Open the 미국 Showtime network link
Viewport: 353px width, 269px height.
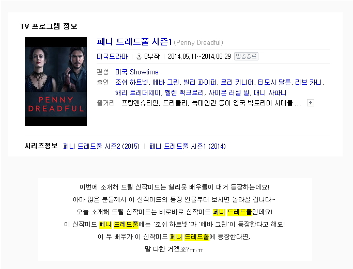pyautogui.click(x=137, y=72)
